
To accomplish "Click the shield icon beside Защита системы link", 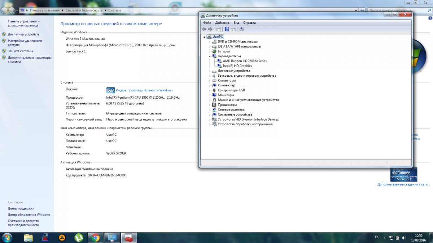I will (4, 51).
